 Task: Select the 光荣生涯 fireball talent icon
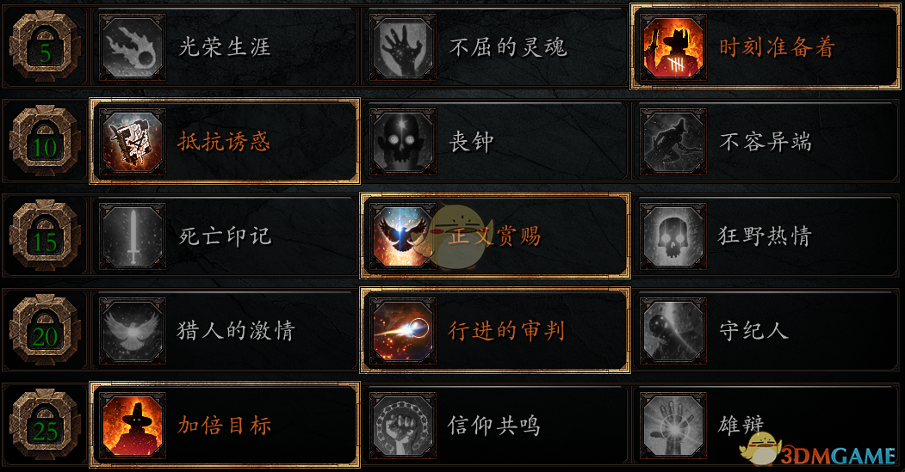133,47
